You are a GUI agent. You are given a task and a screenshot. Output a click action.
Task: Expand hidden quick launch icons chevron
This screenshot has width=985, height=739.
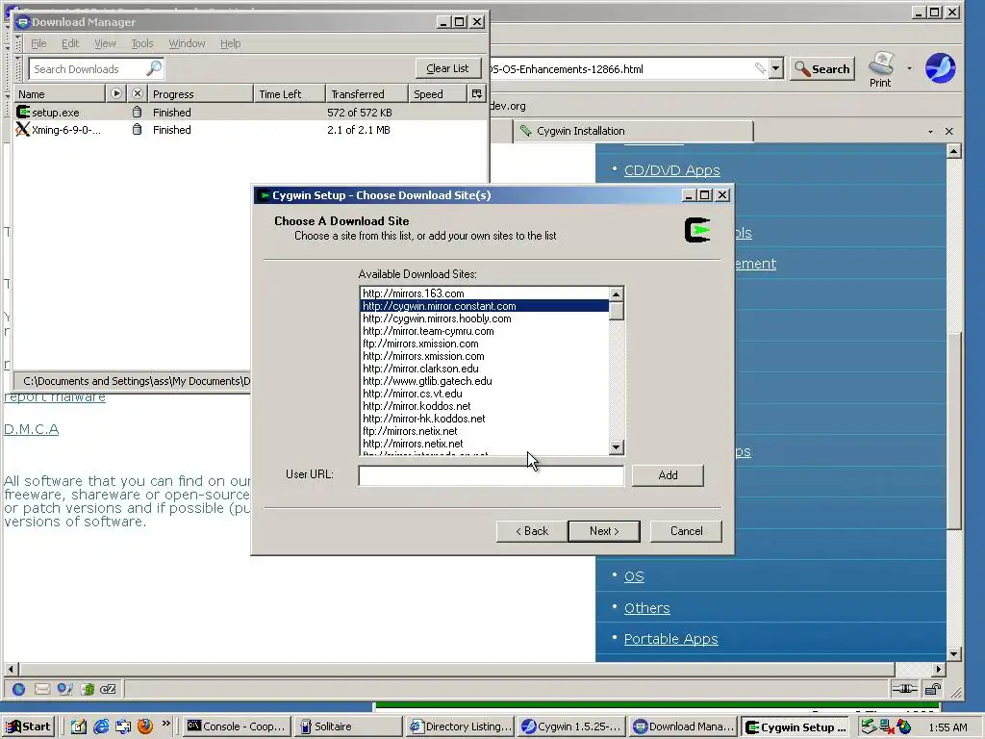(165, 724)
